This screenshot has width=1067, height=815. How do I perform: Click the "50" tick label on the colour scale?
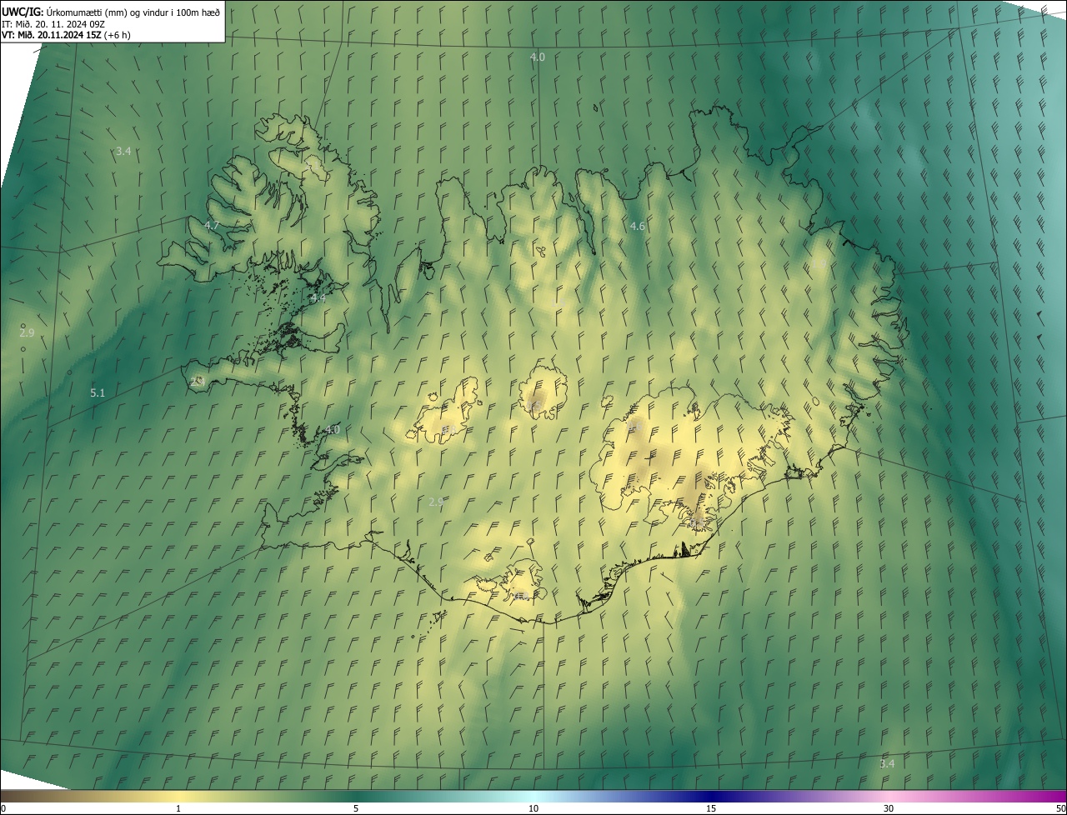pos(1060,808)
